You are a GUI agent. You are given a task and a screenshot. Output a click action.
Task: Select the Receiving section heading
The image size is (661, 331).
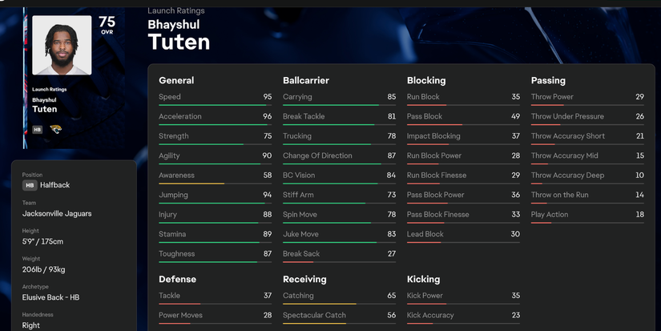coord(304,279)
